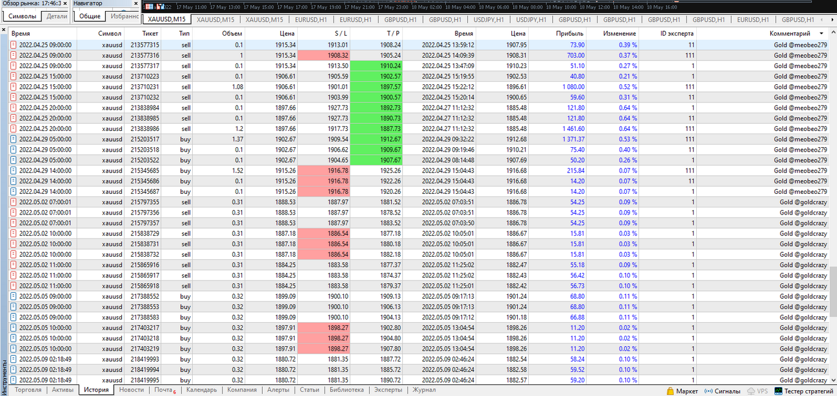
Task: Sort by the ID эксперта column header
Action: 668,33
